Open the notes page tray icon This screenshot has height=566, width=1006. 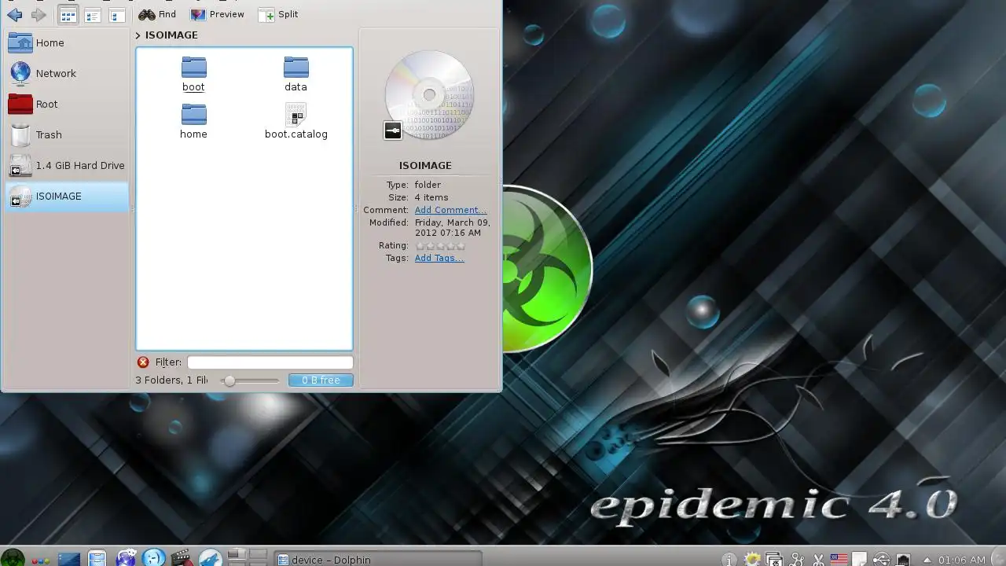859,559
